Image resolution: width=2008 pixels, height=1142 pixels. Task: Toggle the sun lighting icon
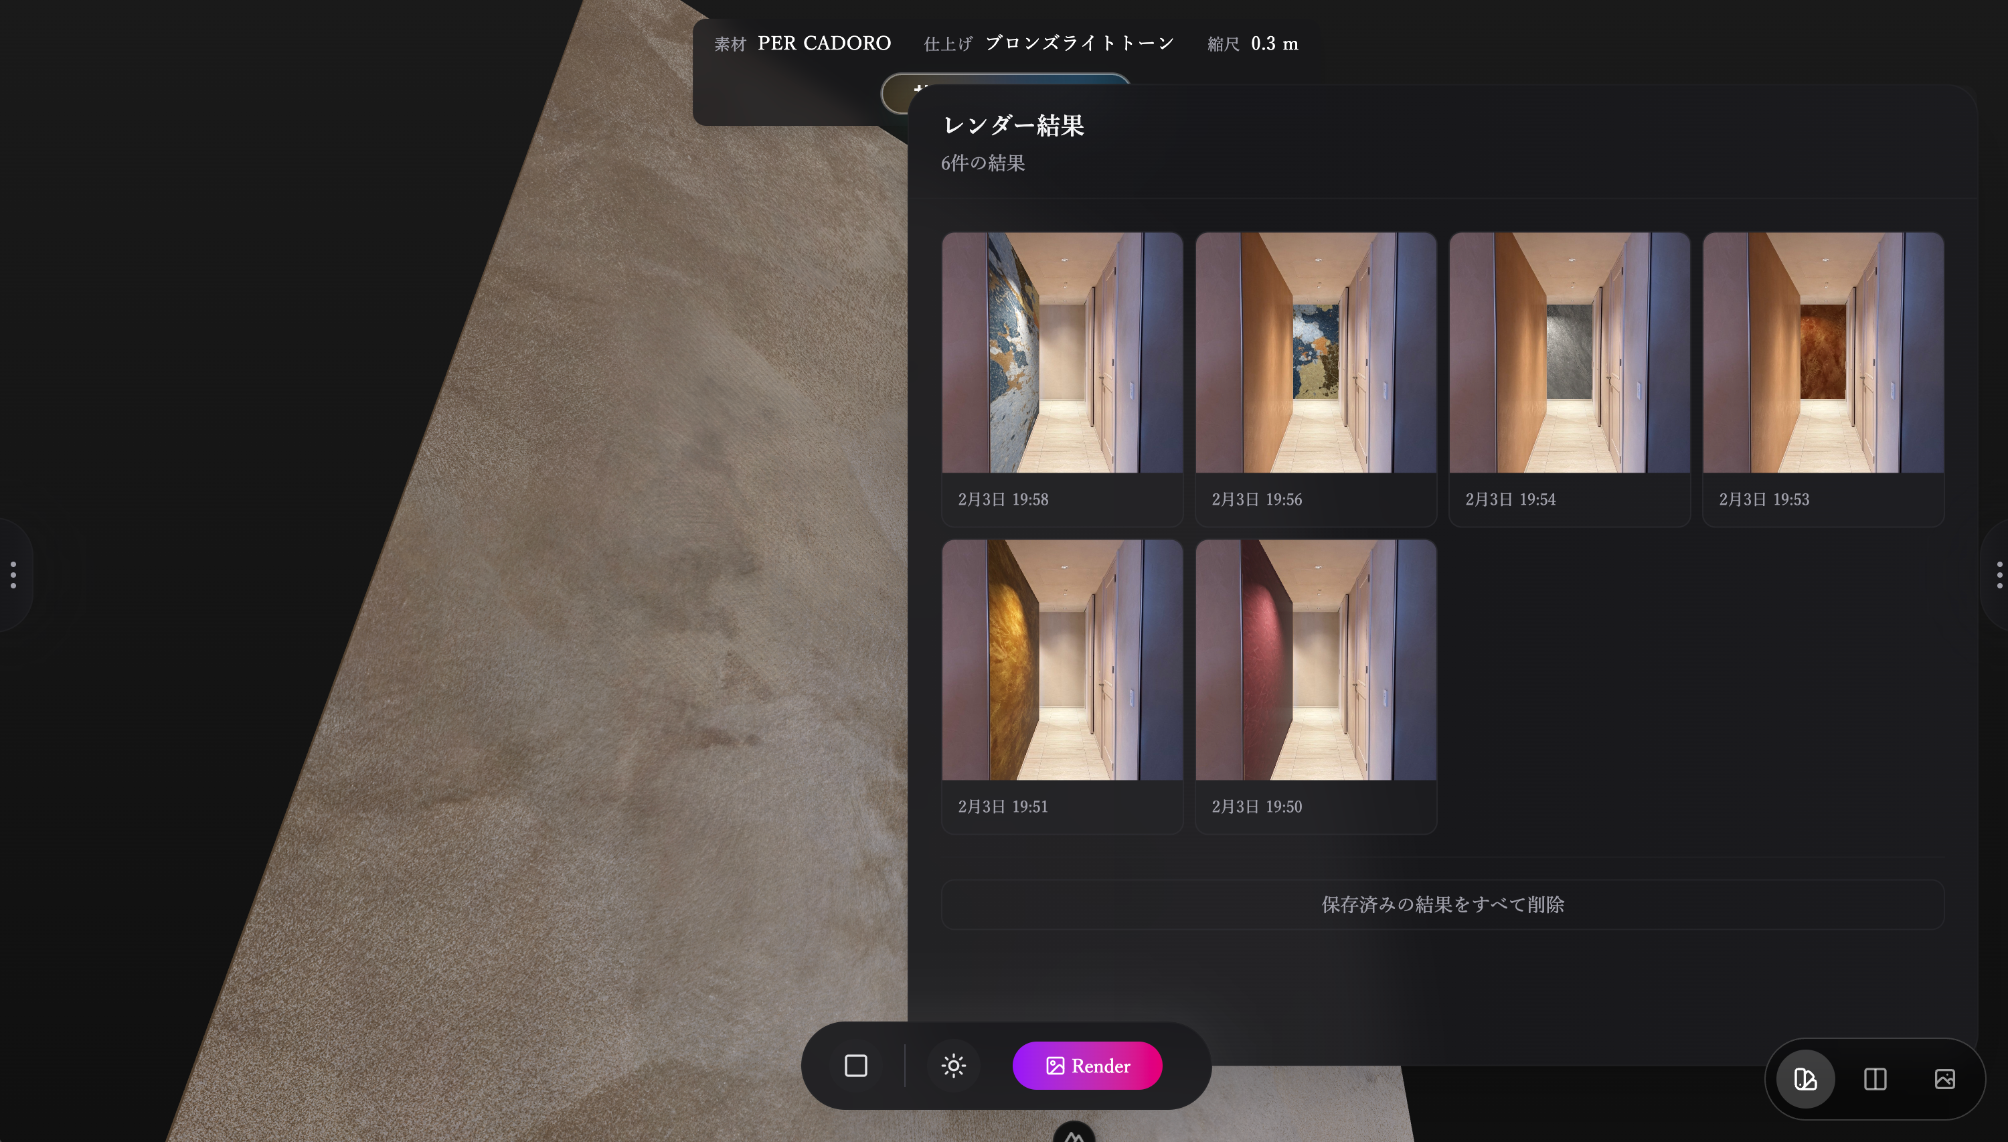(x=953, y=1065)
